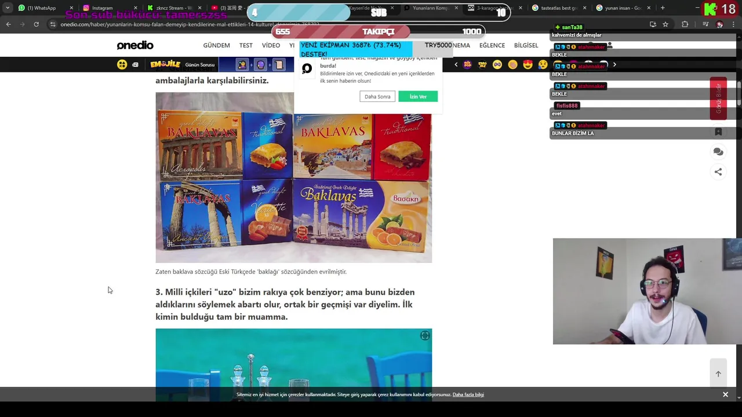Viewport: 742px width, 417px height.
Task: Pick the OMG reaction emoji badge
Action: [x=482, y=65]
